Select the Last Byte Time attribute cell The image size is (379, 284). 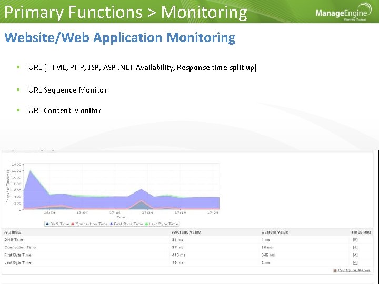tap(18, 262)
